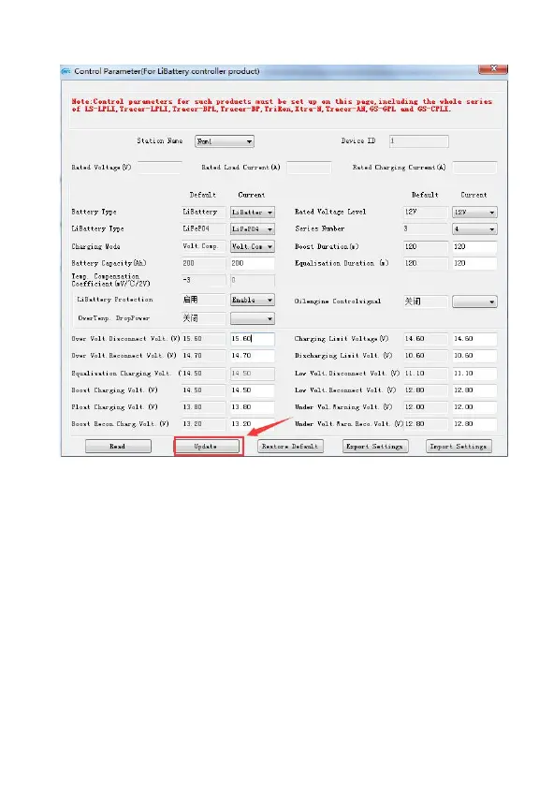Screen dimensions: 539x809
Task: Open the Battery Type current dropdown
Action: click(253, 212)
